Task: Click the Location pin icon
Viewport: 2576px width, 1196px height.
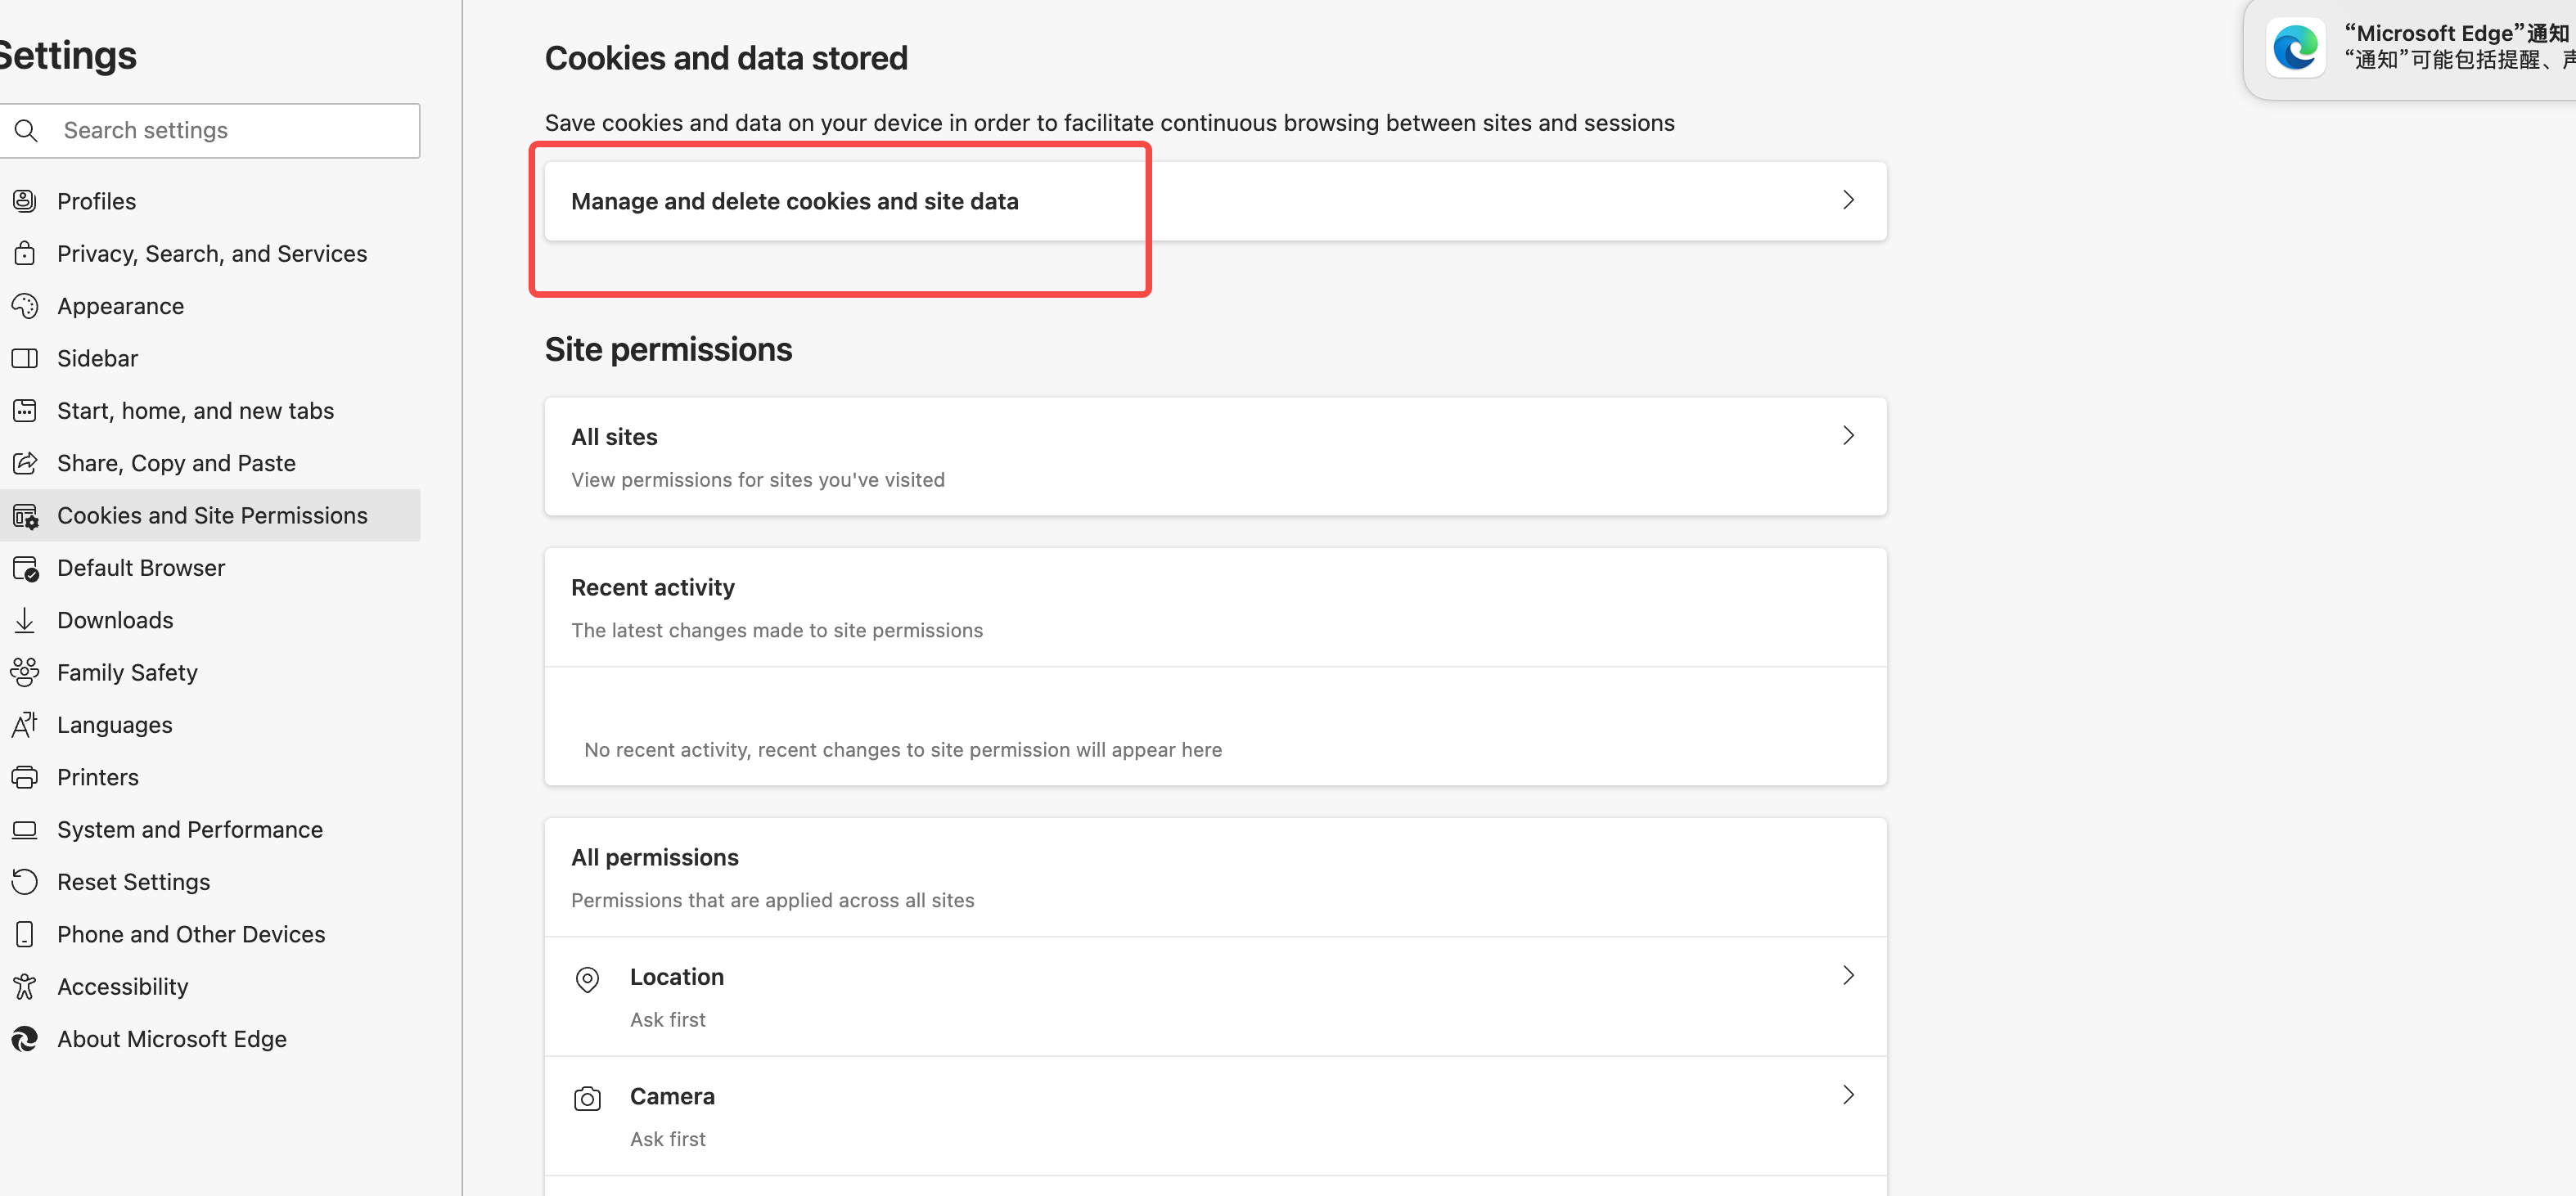Action: coord(587,979)
